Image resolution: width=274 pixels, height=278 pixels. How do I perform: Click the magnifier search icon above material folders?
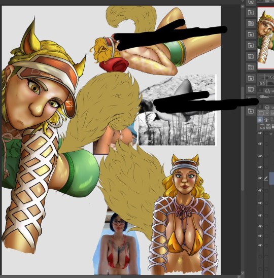point(251,2)
